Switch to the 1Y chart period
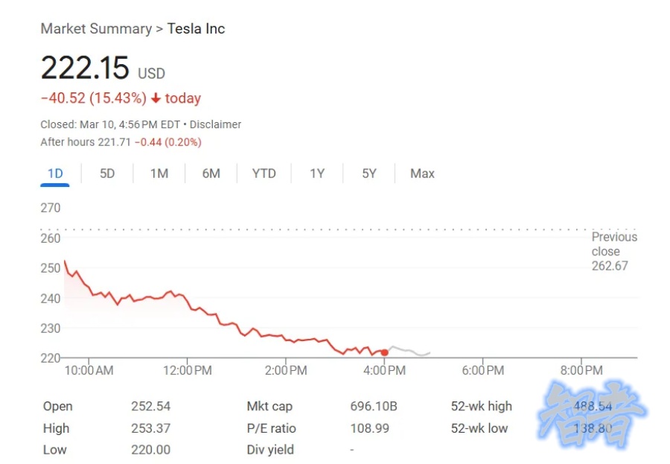Viewport: 670px width, 464px height. tap(317, 173)
